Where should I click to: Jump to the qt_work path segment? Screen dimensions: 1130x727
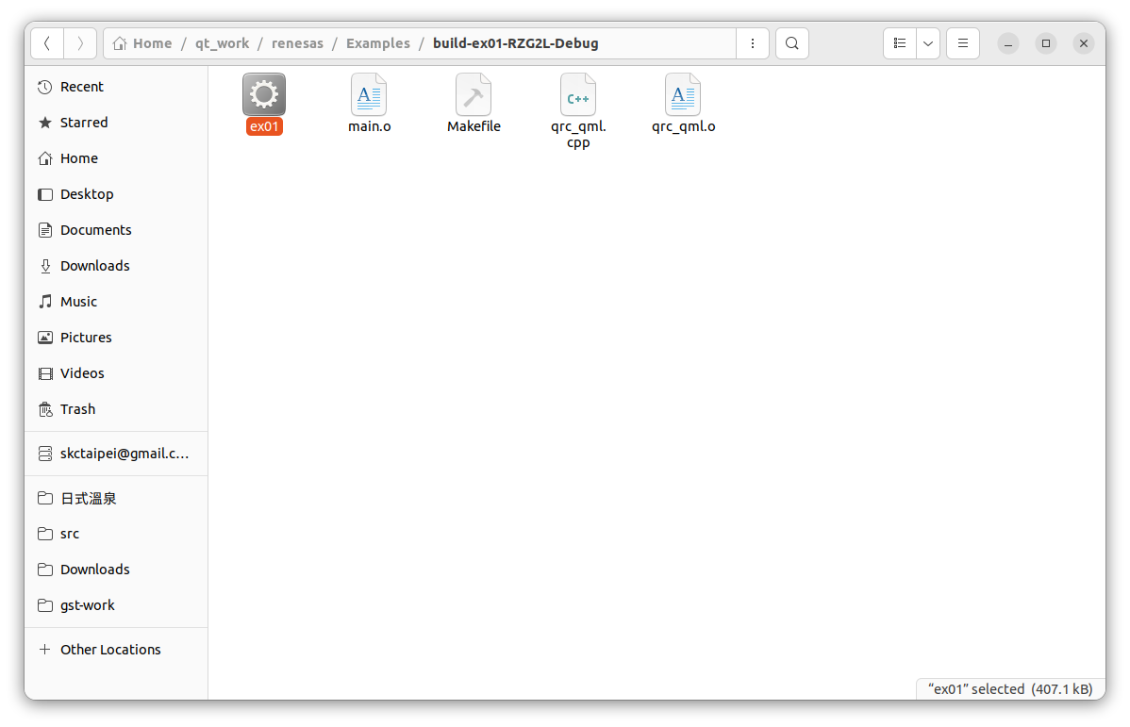pyautogui.click(x=222, y=43)
